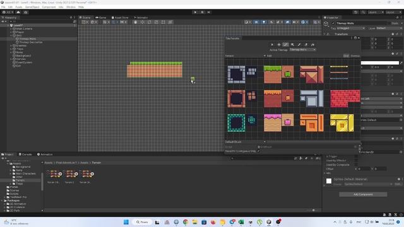404x227 pixels.
Task: Toggle the Grid button in Tile Palette
Action: point(346,56)
